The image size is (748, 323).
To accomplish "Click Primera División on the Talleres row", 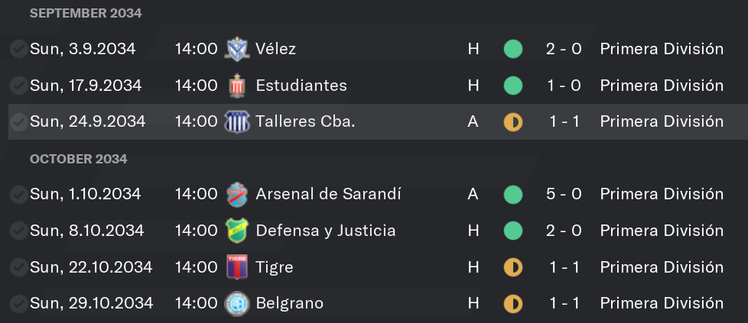I will 662,121.
